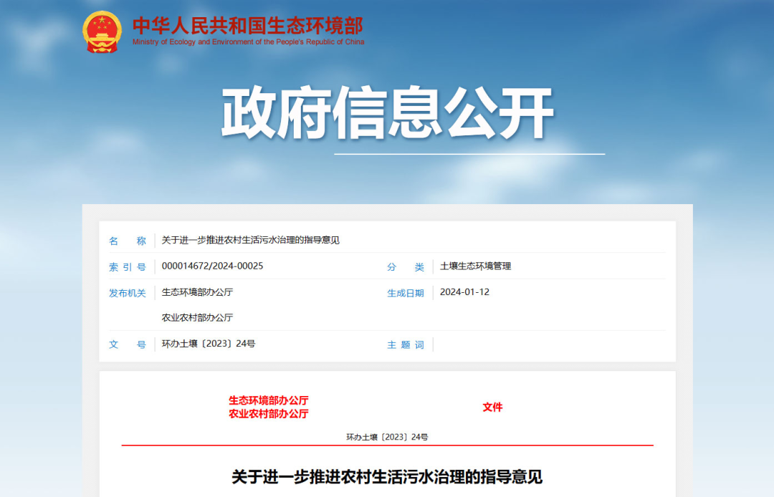Click 农业农村部办公厅 in the info table
Viewport: 774px width, 497px height.
(197, 318)
